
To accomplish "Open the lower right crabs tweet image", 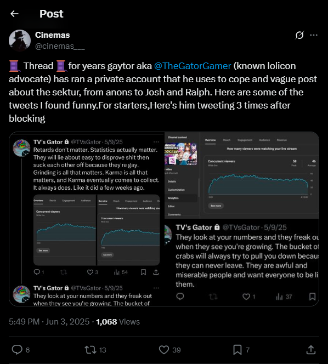I will tap(241, 263).
